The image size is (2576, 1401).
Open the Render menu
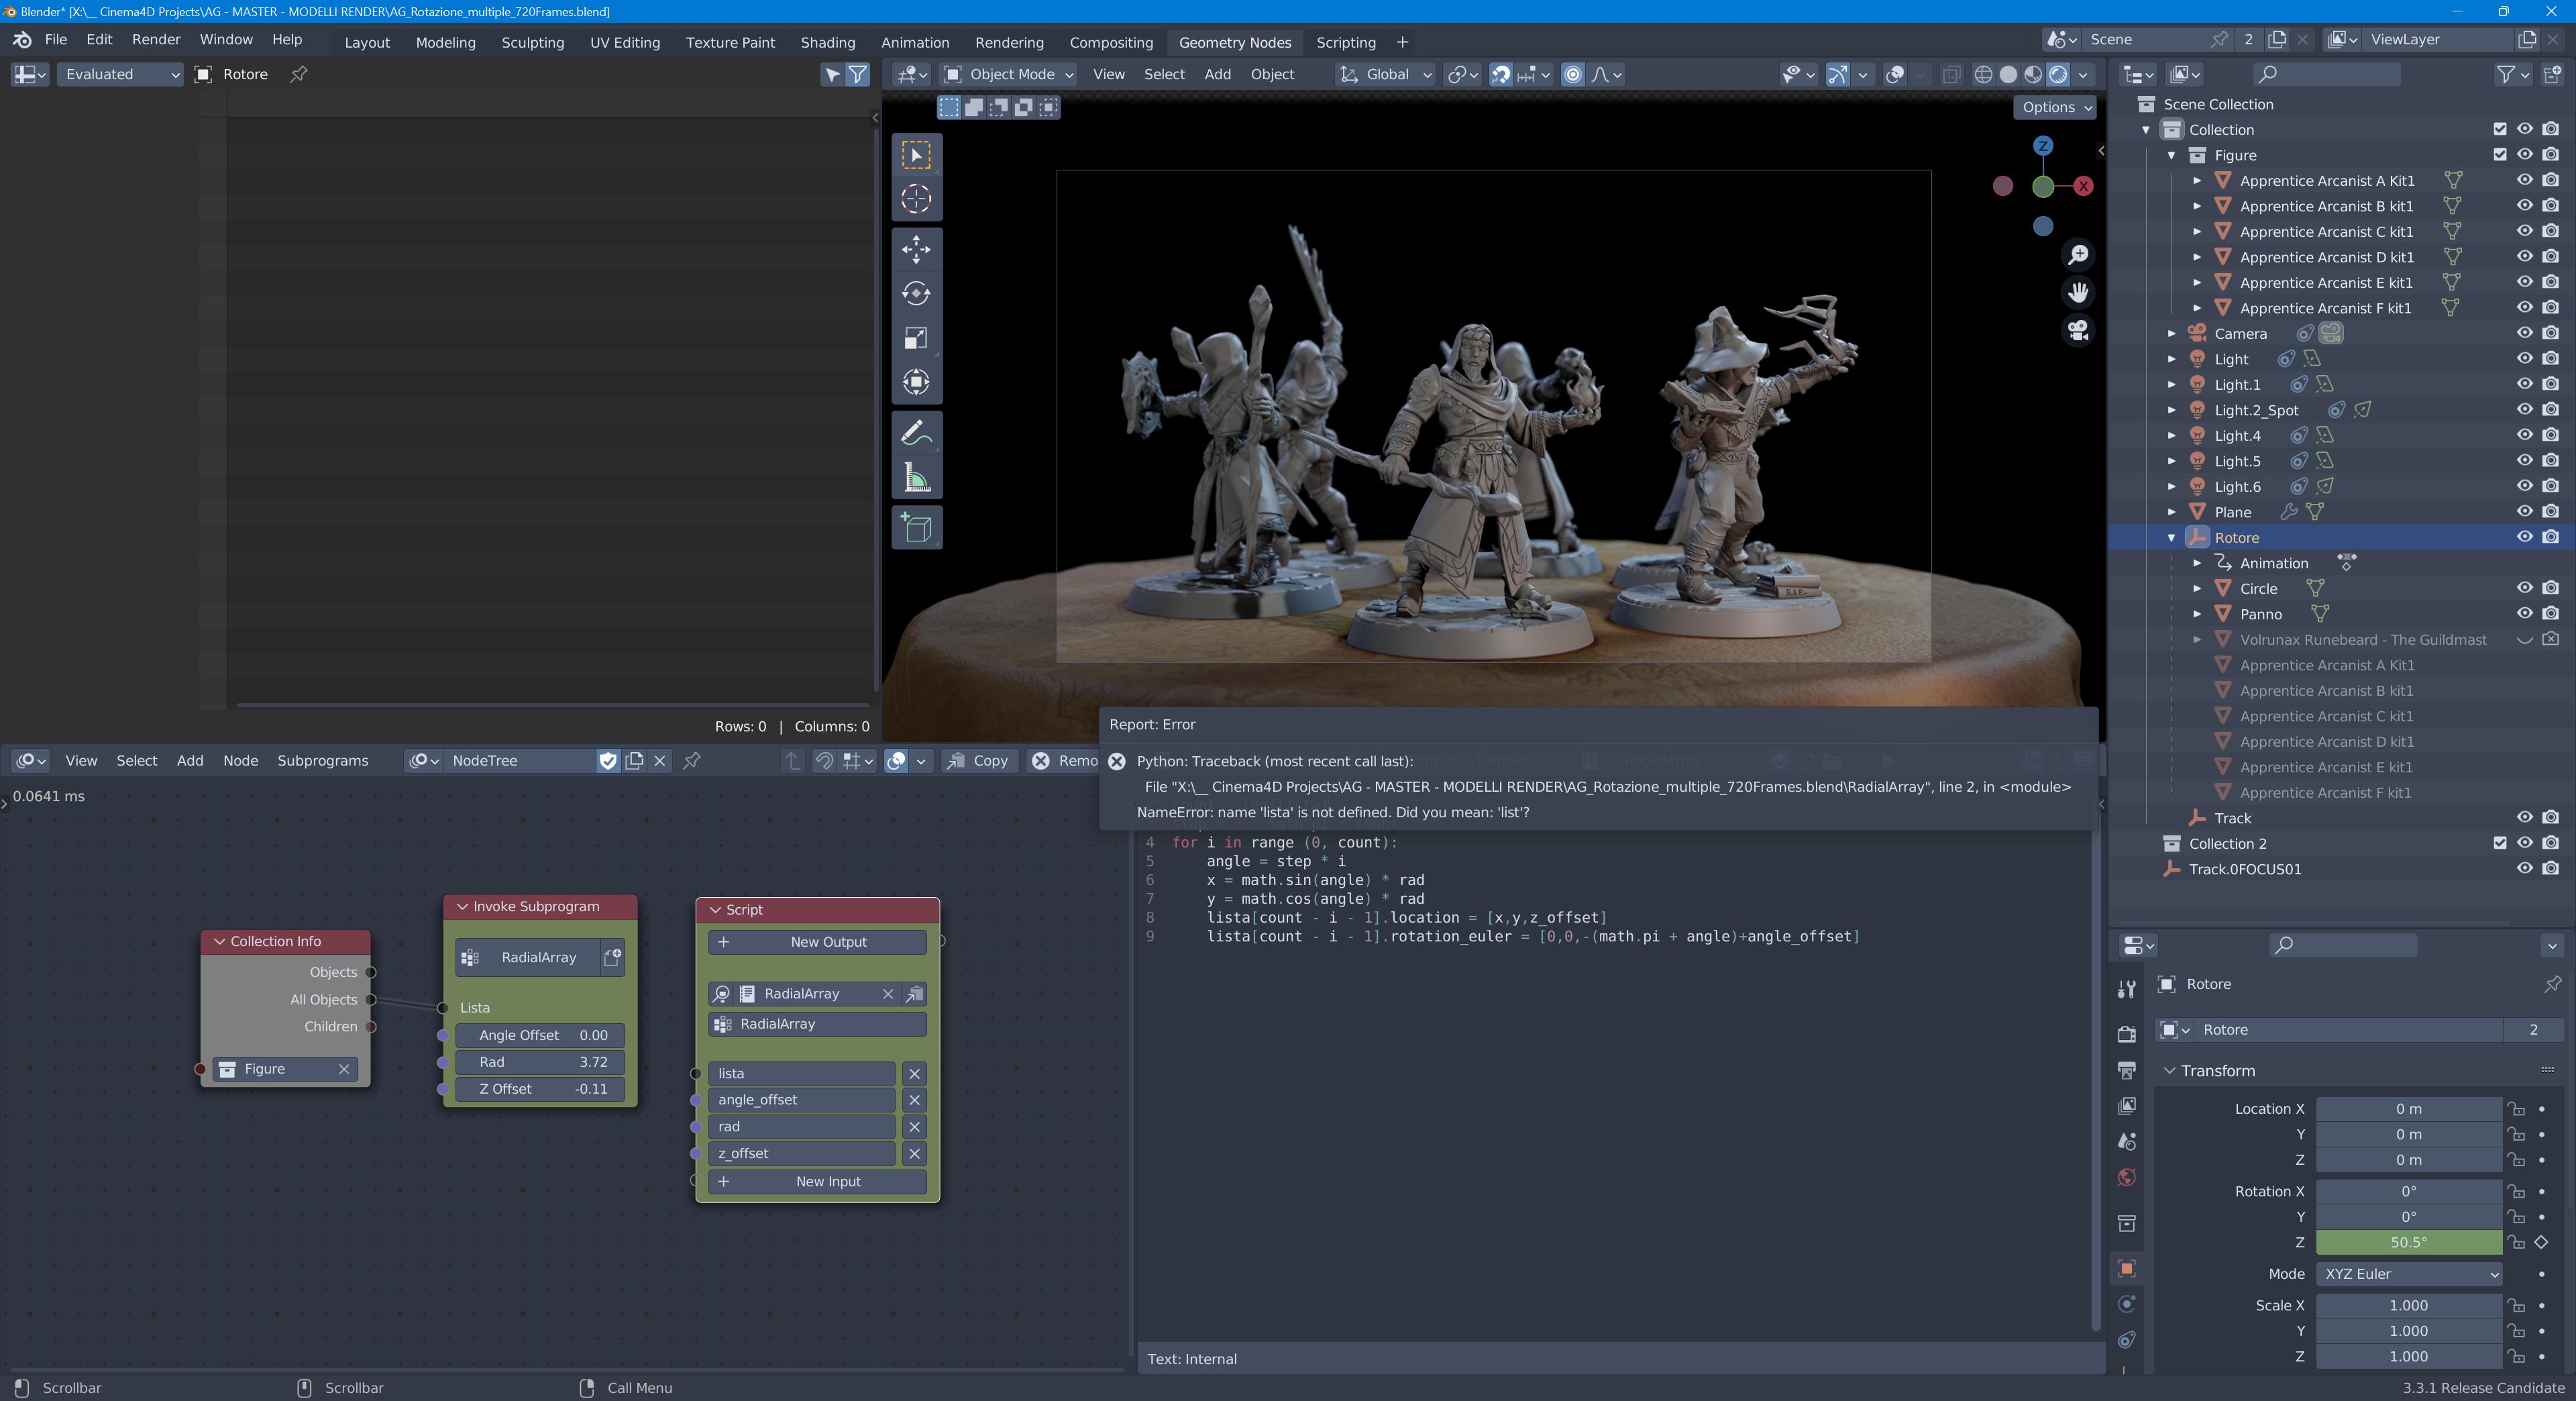pyautogui.click(x=156, y=39)
